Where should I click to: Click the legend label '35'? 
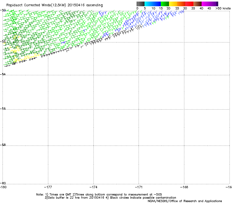click(x=193, y=8)
